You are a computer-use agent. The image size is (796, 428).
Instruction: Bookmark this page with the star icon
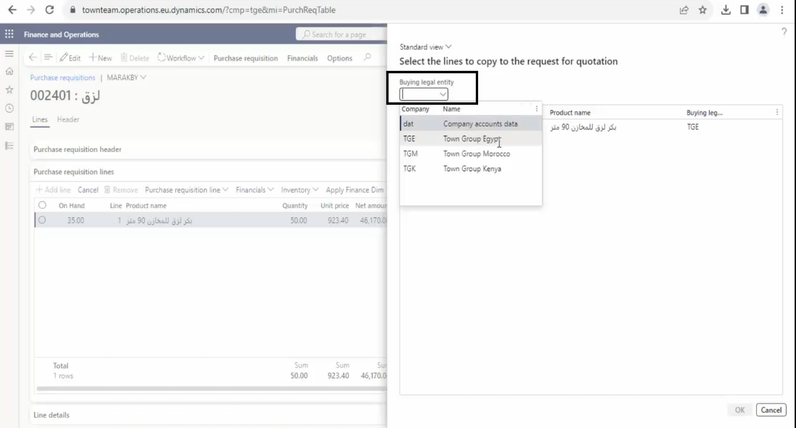[703, 10]
